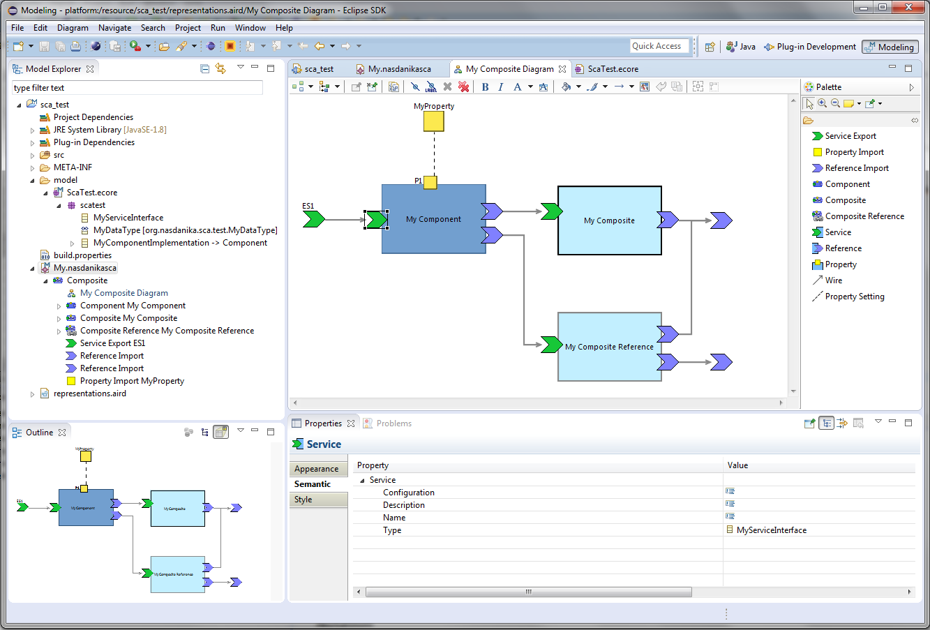Toggle Link with Editor in Model Explorer
930x630 pixels.
(220, 68)
